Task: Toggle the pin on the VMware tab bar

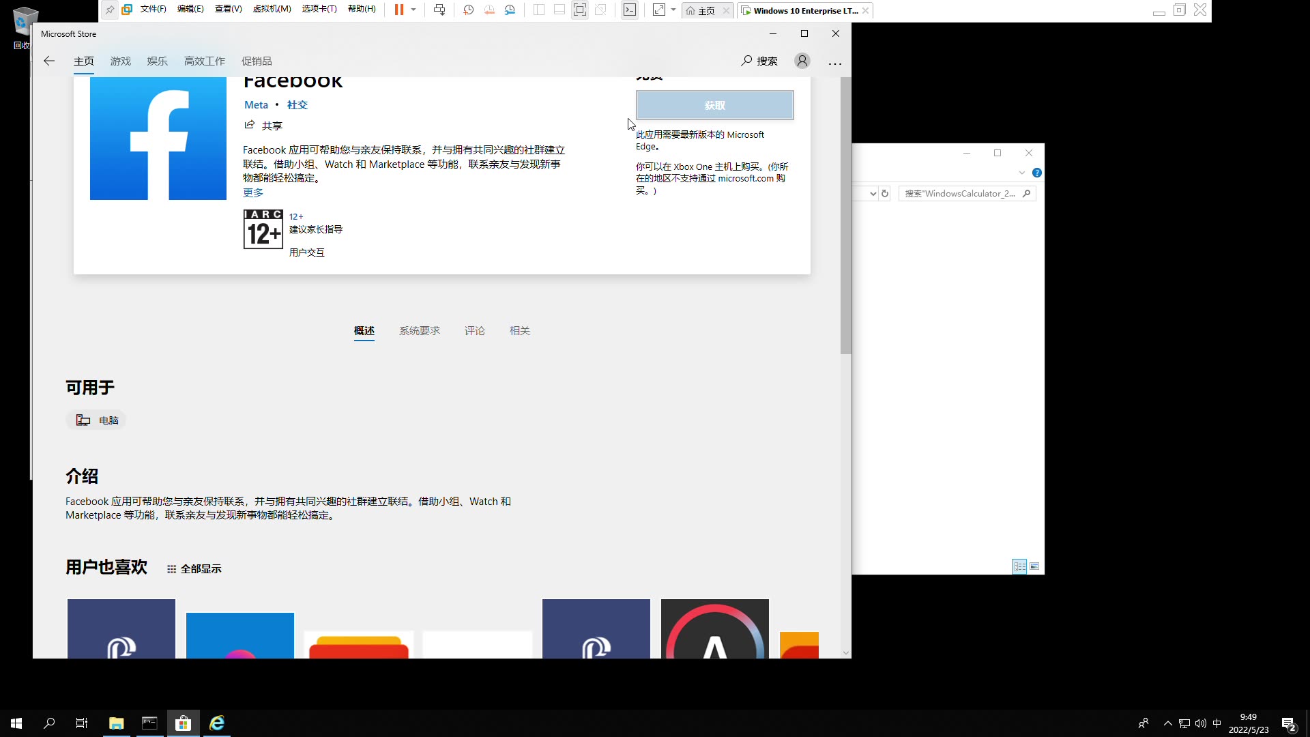Action: 110,10
